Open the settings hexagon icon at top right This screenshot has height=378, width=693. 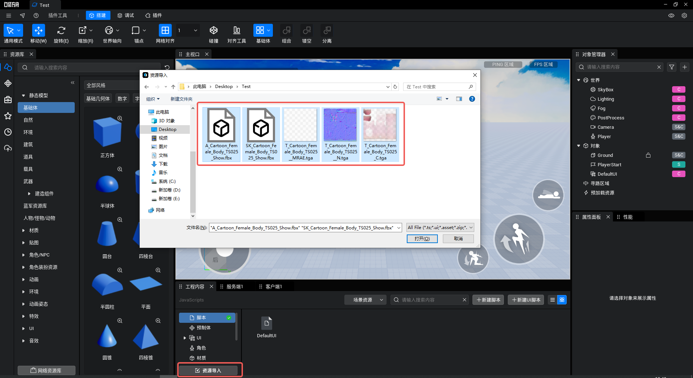click(x=684, y=16)
